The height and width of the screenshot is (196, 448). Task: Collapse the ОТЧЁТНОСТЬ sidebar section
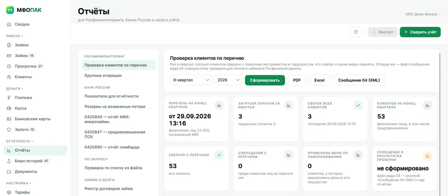(x=20, y=141)
